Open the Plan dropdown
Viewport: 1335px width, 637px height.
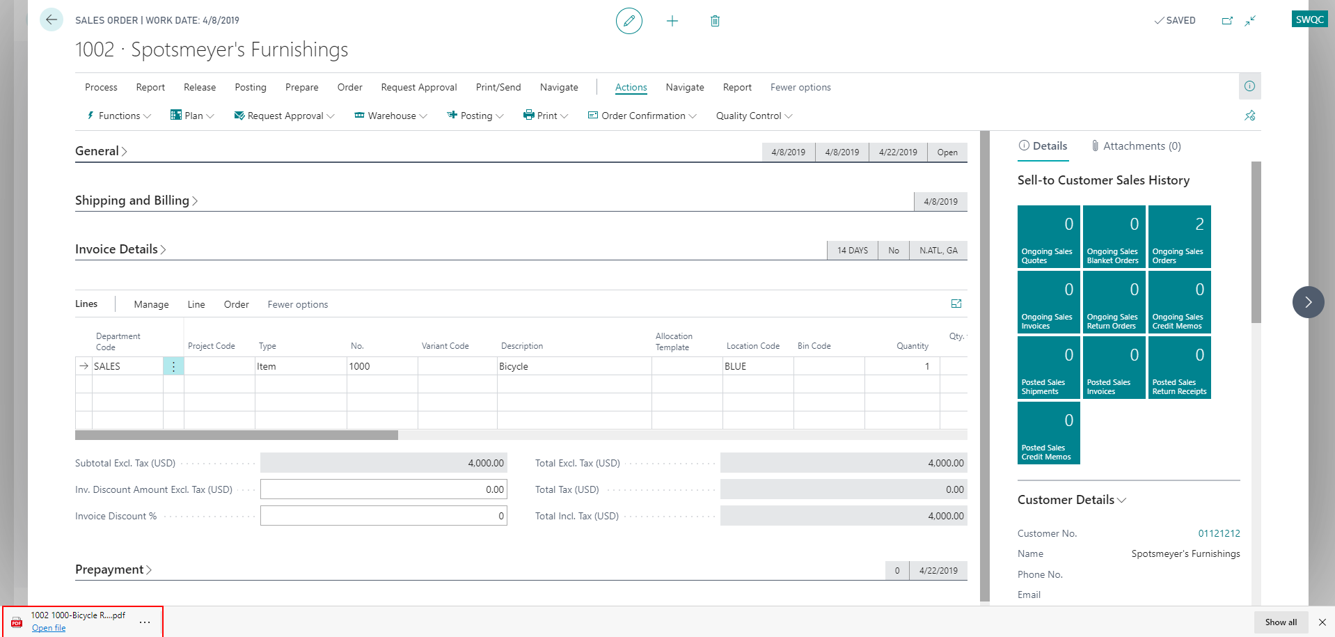point(193,116)
